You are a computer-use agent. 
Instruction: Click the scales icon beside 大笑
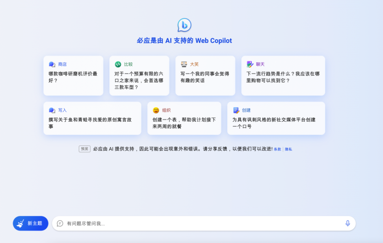(184, 64)
